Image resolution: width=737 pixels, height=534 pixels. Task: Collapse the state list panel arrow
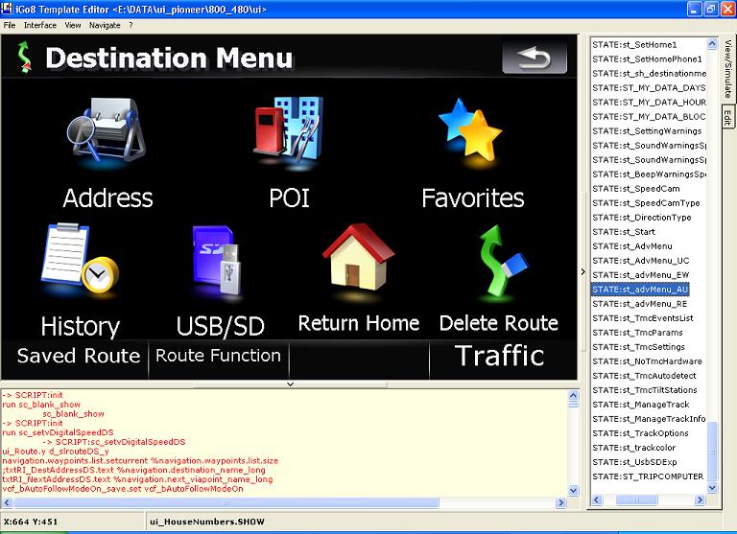coord(582,272)
